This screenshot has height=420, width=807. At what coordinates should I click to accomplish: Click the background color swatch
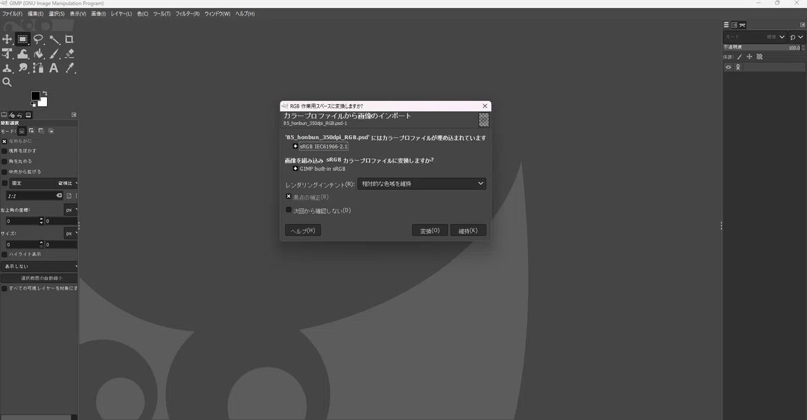(42, 102)
